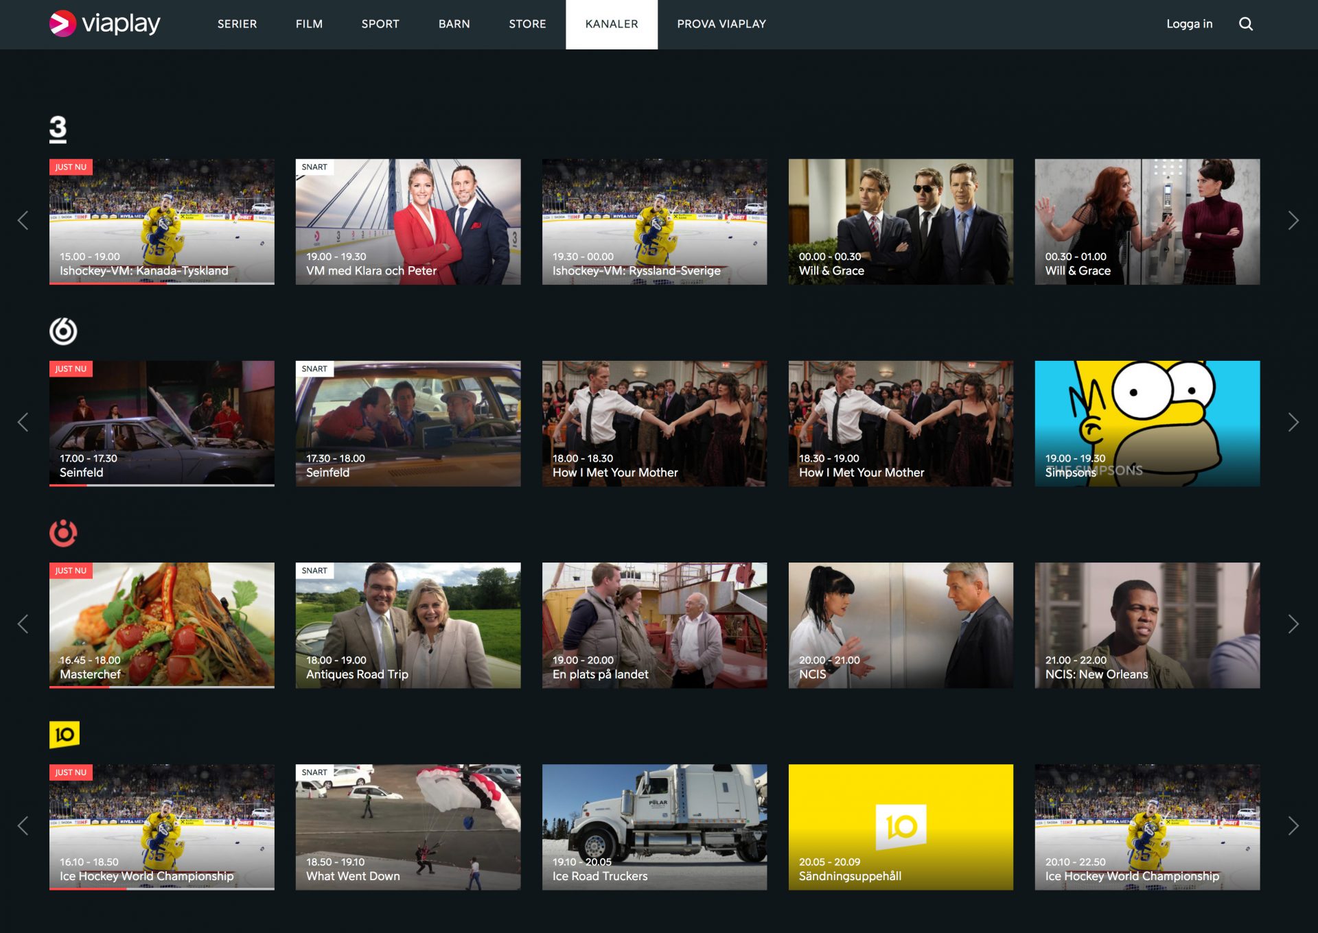The width and height of the screenshot is (1318, 933).
Task: Click SNART badge on Antiques Road Trip
Action: click(314, 570)
